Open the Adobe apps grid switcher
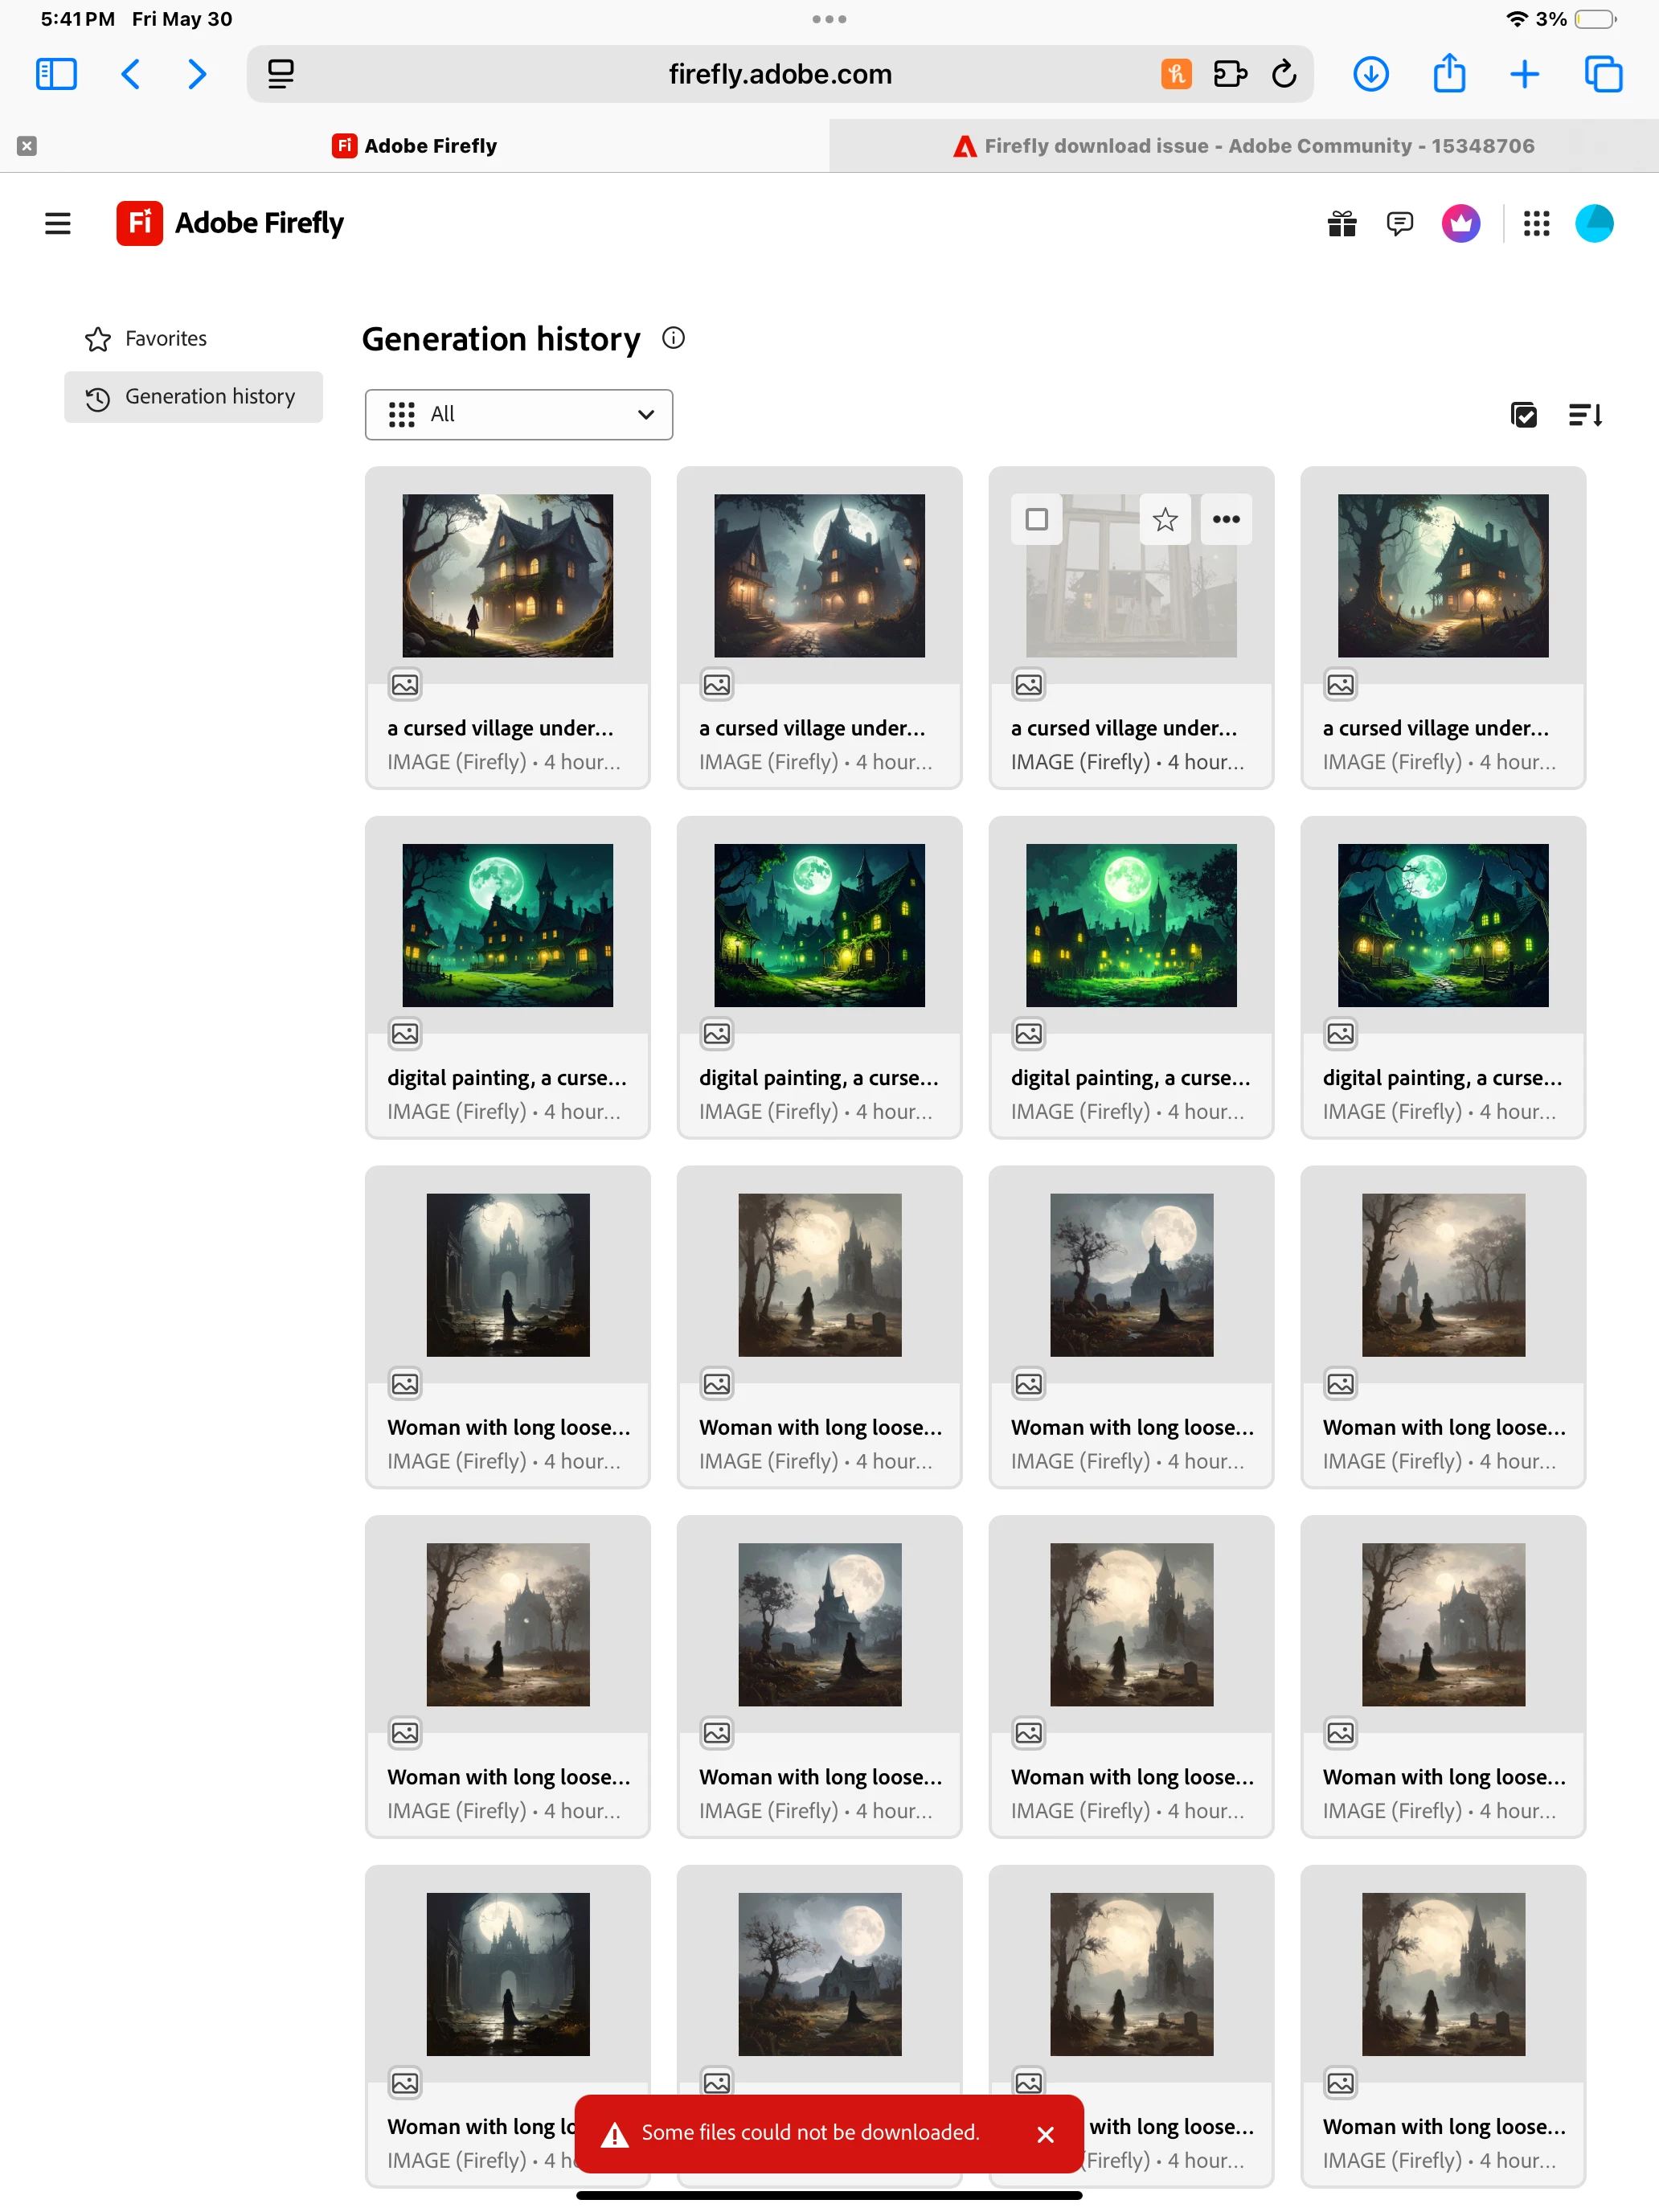 [1536, 223]
